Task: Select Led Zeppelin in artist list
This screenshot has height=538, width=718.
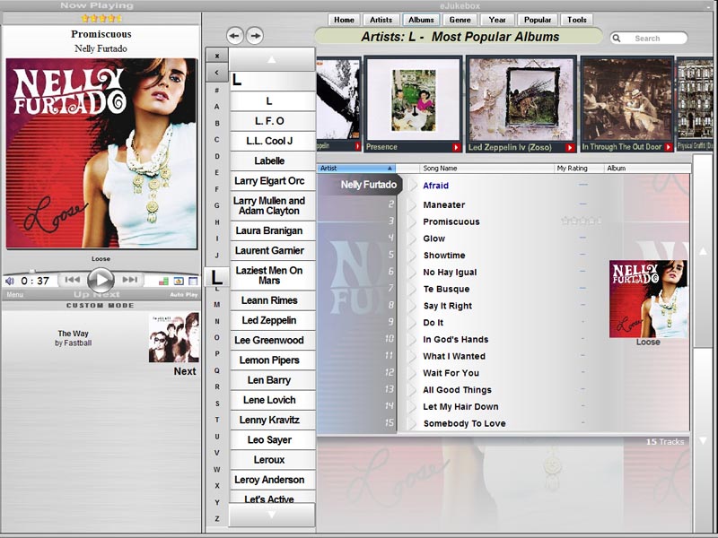Action: [x=268, y=320]
